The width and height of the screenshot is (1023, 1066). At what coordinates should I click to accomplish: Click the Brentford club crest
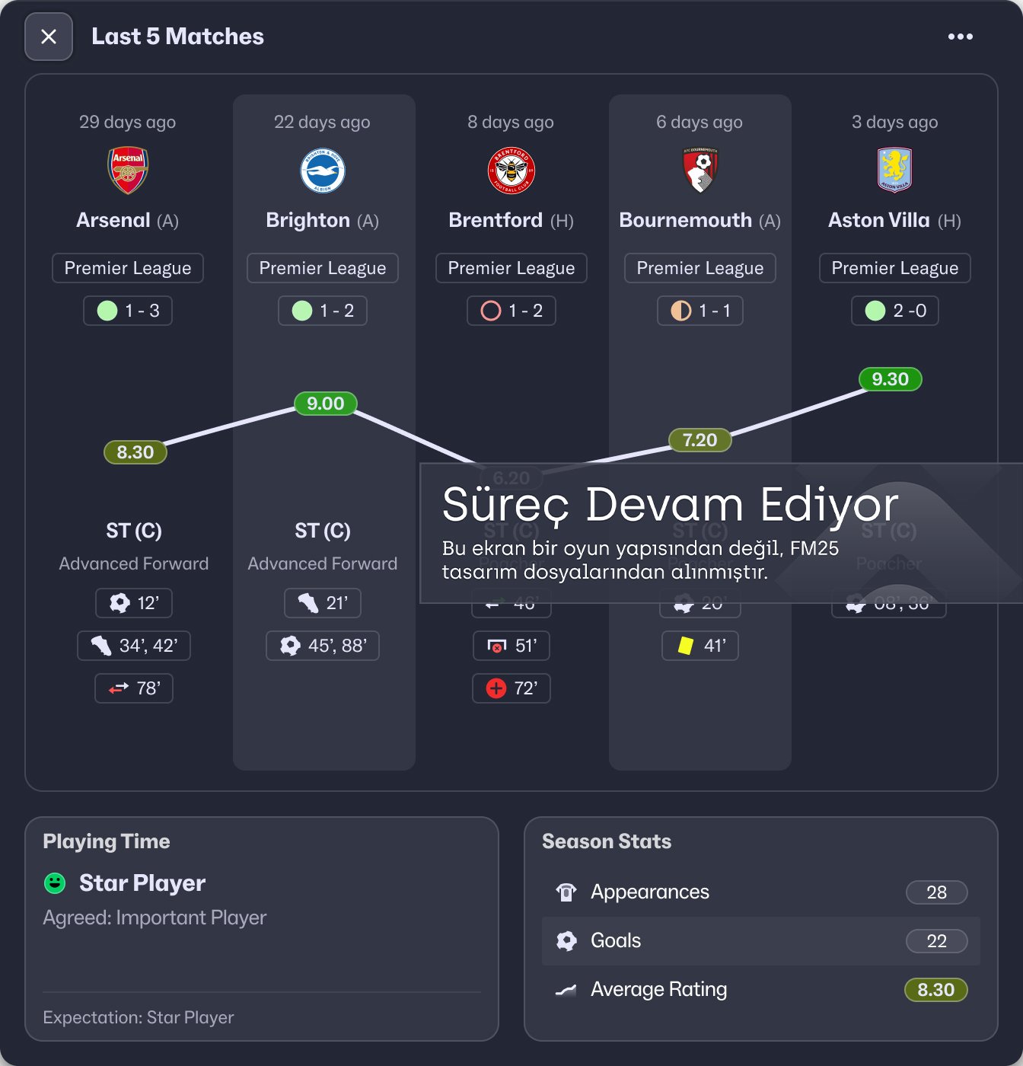point(511,171)
